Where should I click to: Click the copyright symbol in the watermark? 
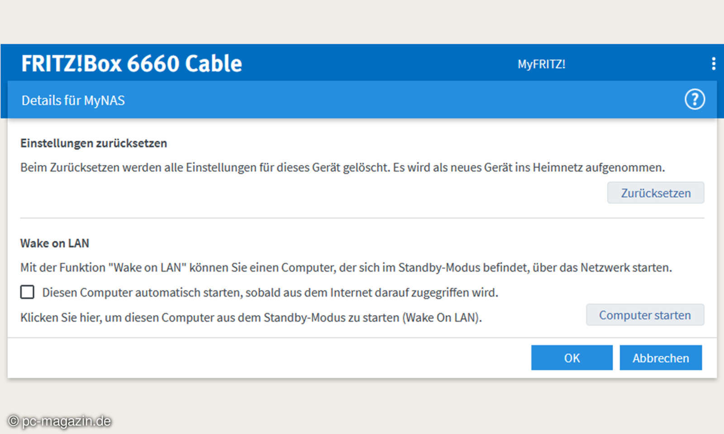(x=14, y=421)
